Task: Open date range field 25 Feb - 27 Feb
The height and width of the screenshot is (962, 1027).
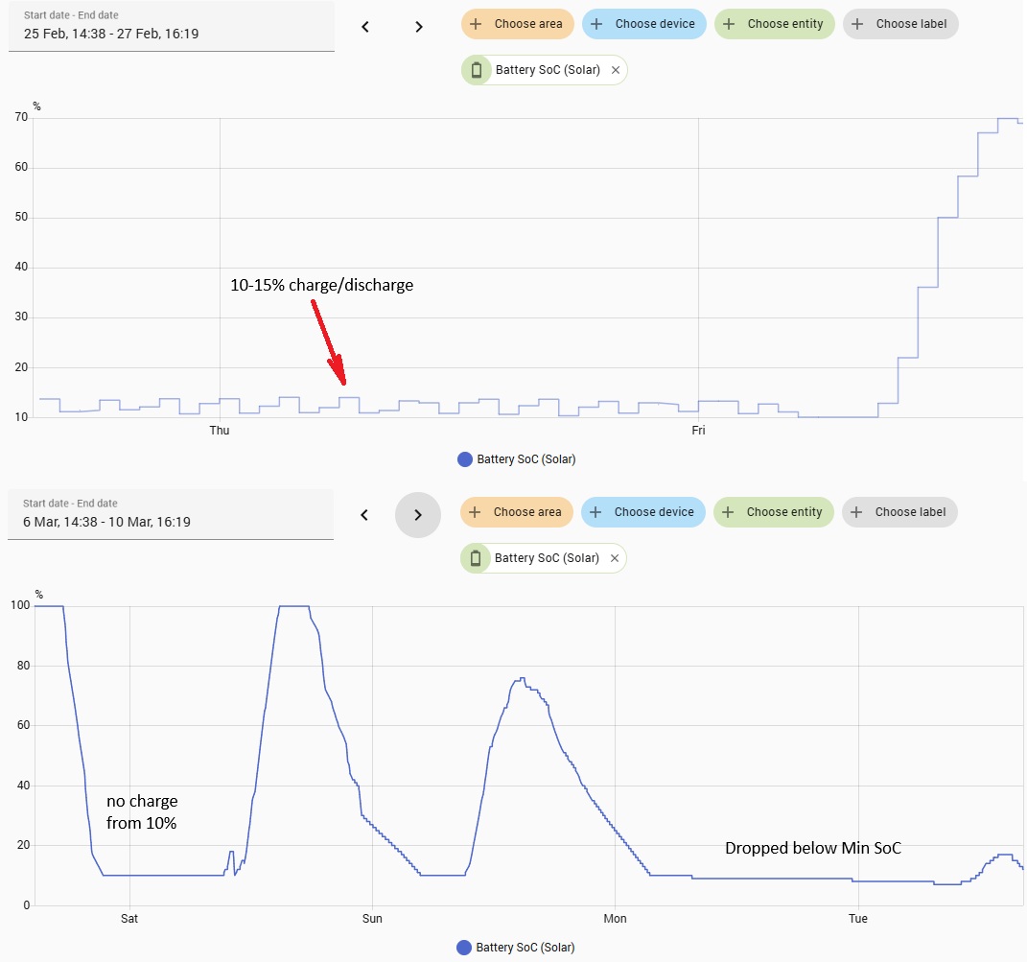Action: (x=171, y=27)
